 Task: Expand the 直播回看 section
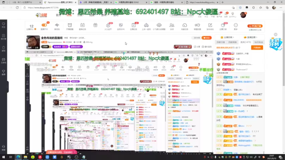250,37
